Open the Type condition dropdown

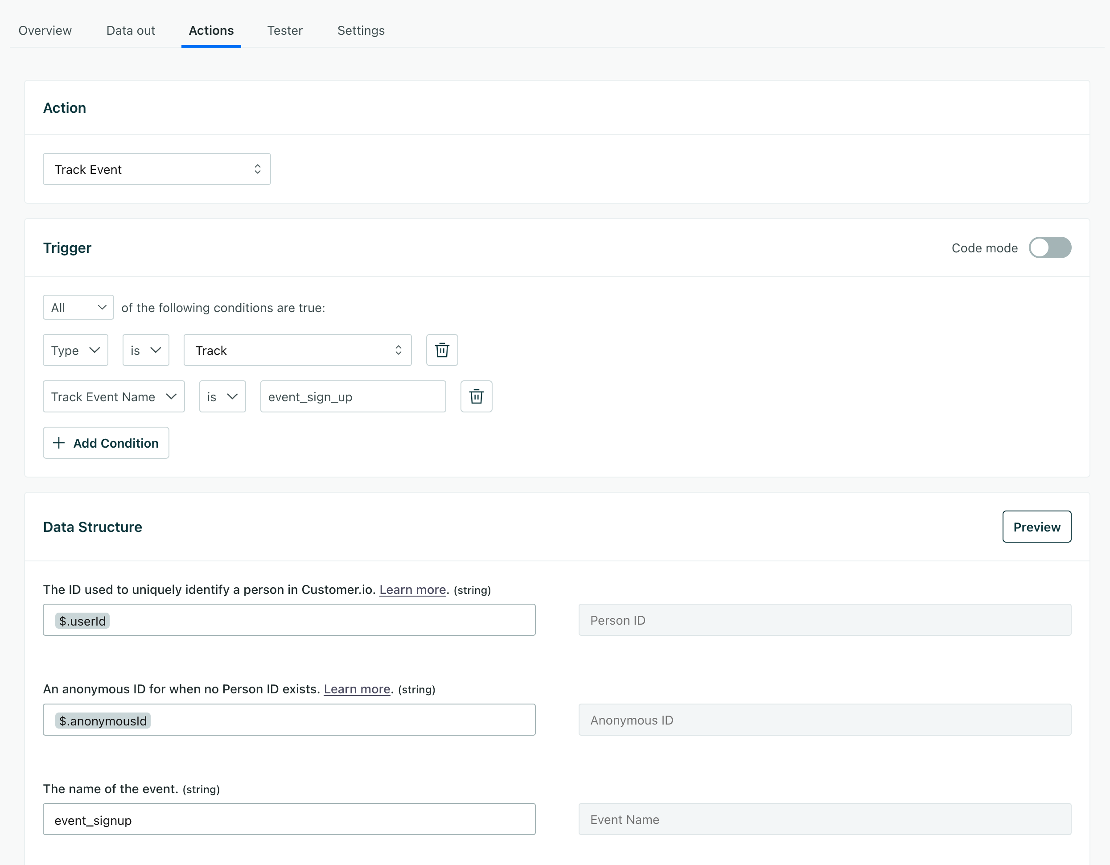75,350
